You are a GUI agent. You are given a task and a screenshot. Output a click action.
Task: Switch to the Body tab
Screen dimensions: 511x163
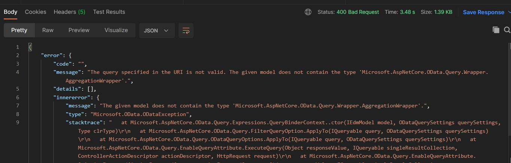10,12
